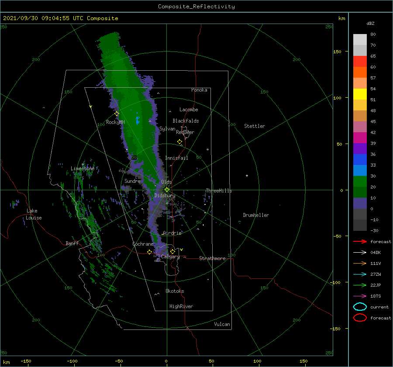Pick the bright green 20-30 dBZ swatch
This screenshot has height=367, width=393.
360,182
